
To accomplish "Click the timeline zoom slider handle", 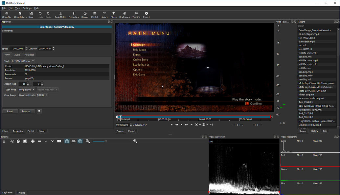I will pyautogui.click(x=105, y=141).
